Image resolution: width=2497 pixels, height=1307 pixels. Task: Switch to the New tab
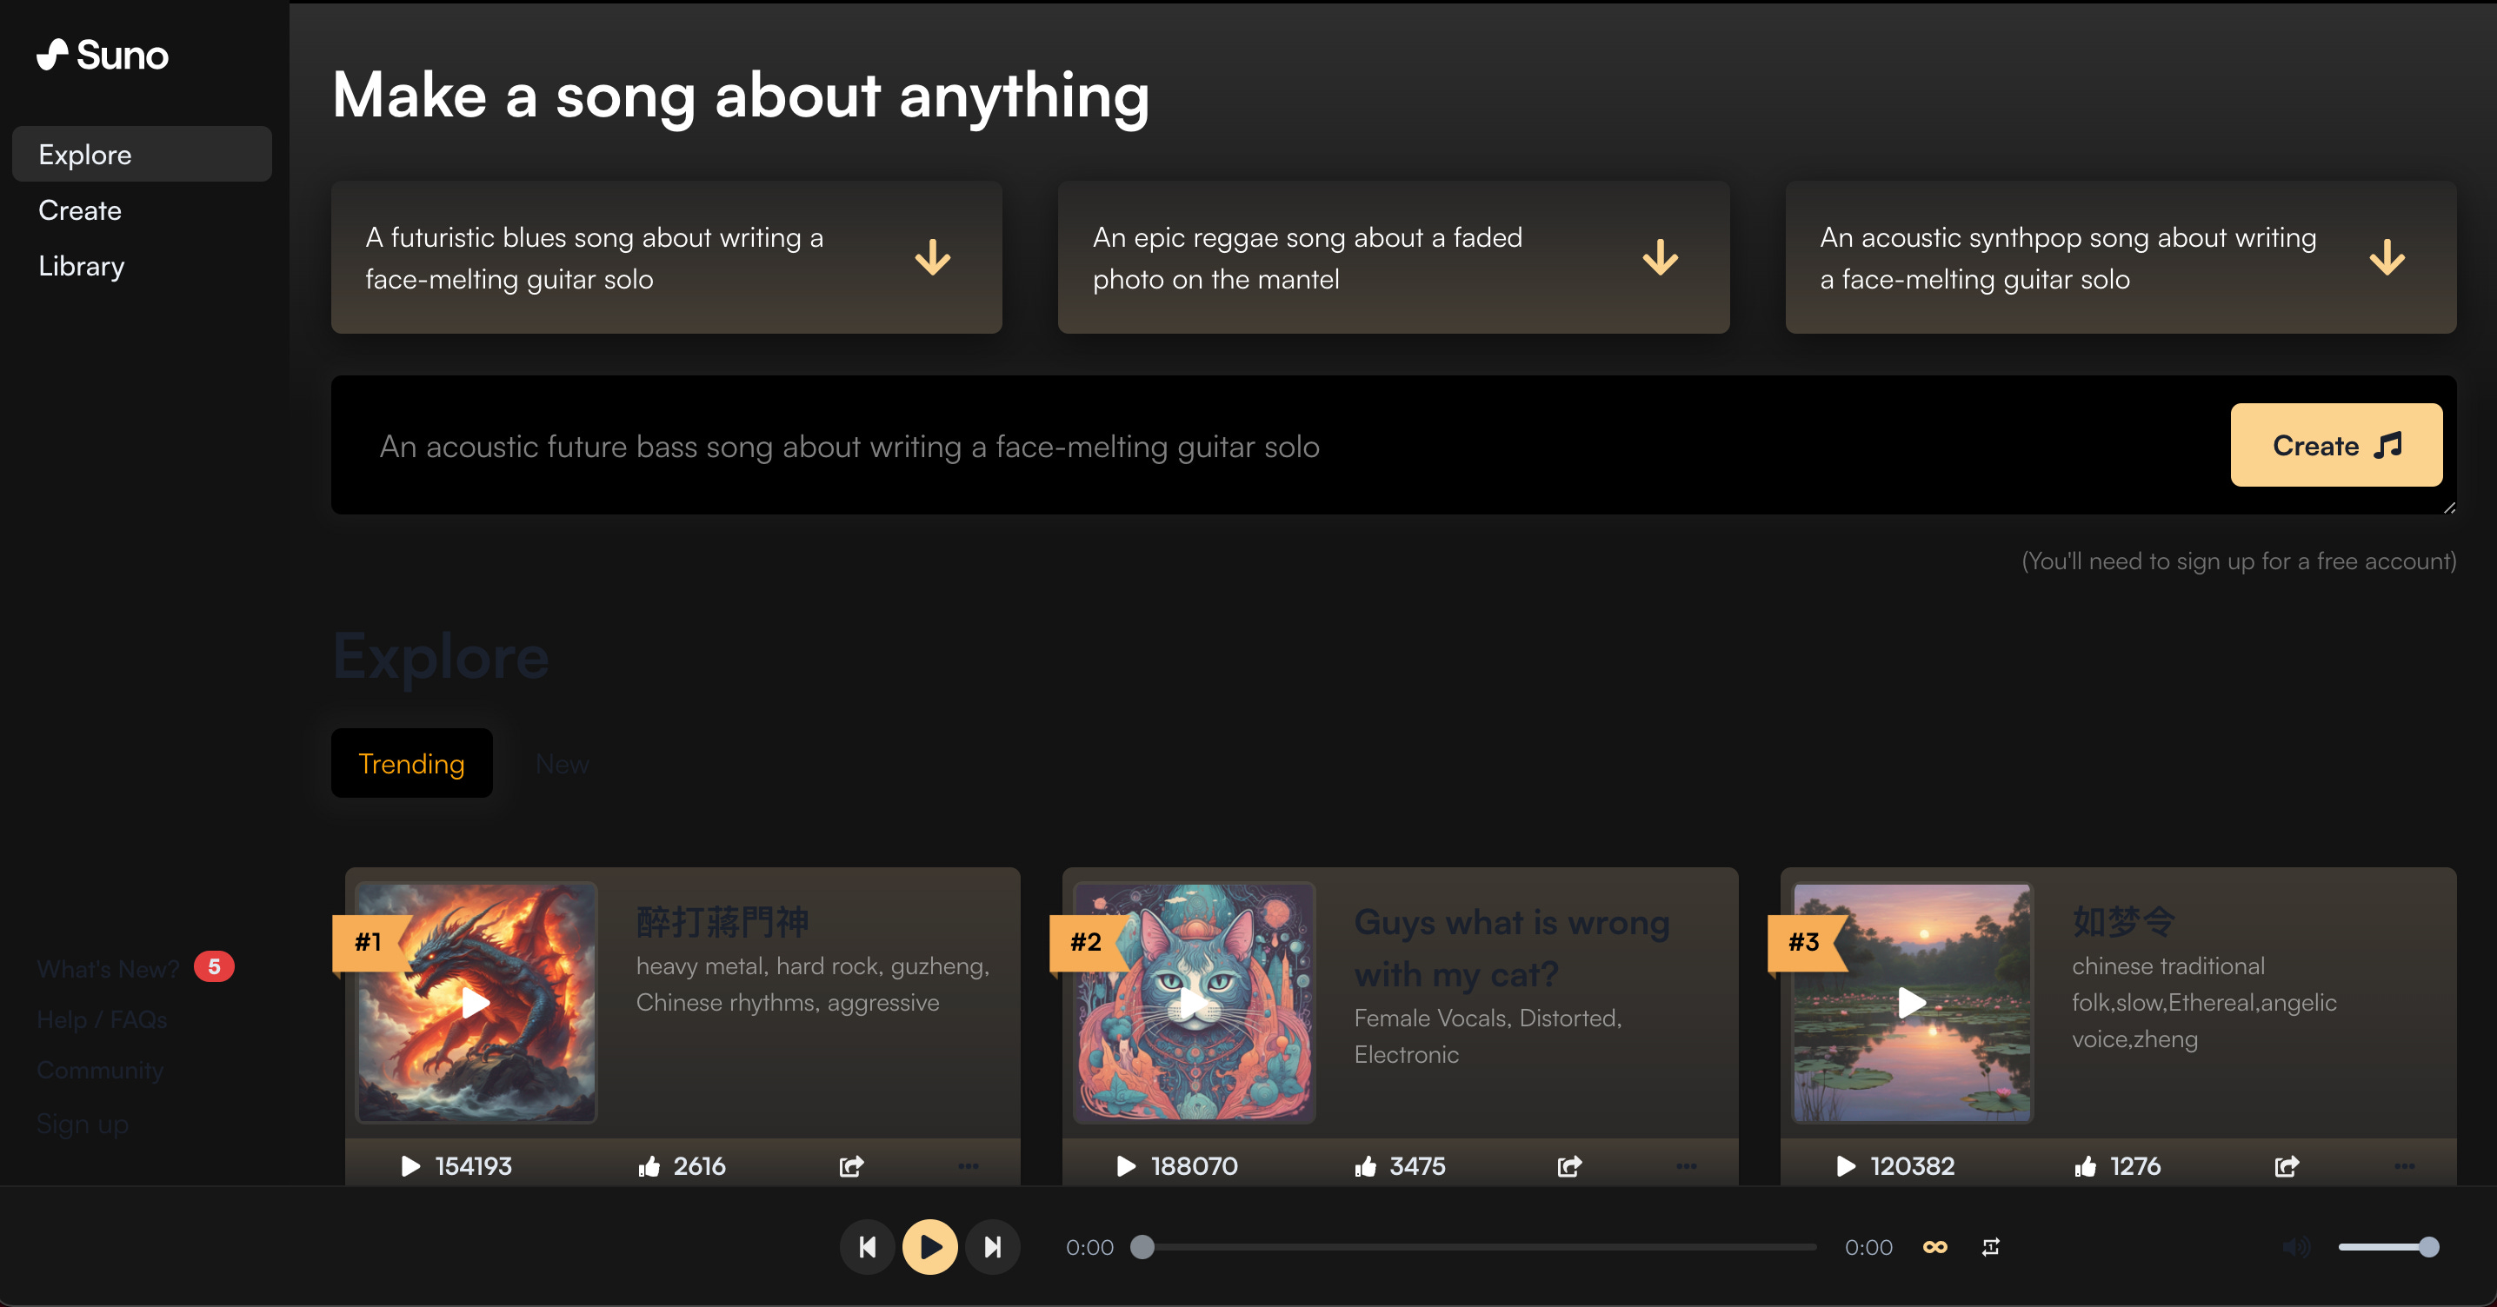563,764
